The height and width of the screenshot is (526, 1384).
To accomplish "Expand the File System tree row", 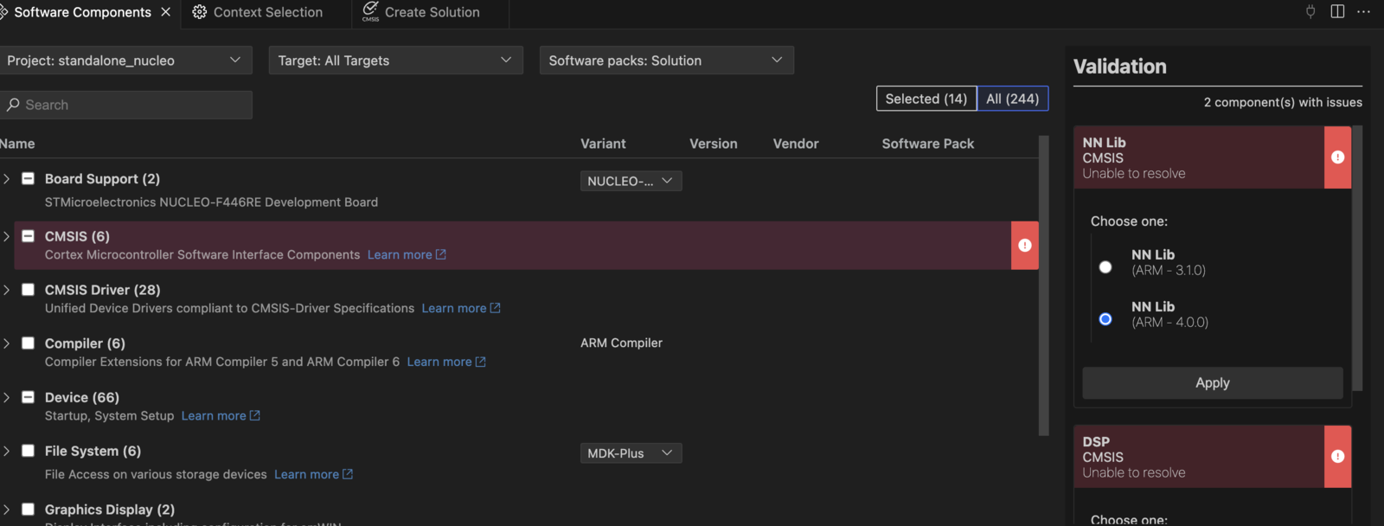I will point(7,451).
